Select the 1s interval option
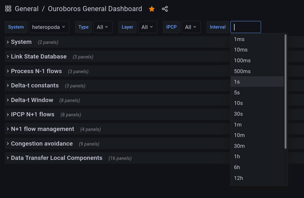 pyautogui.click(x=237, y=82)
